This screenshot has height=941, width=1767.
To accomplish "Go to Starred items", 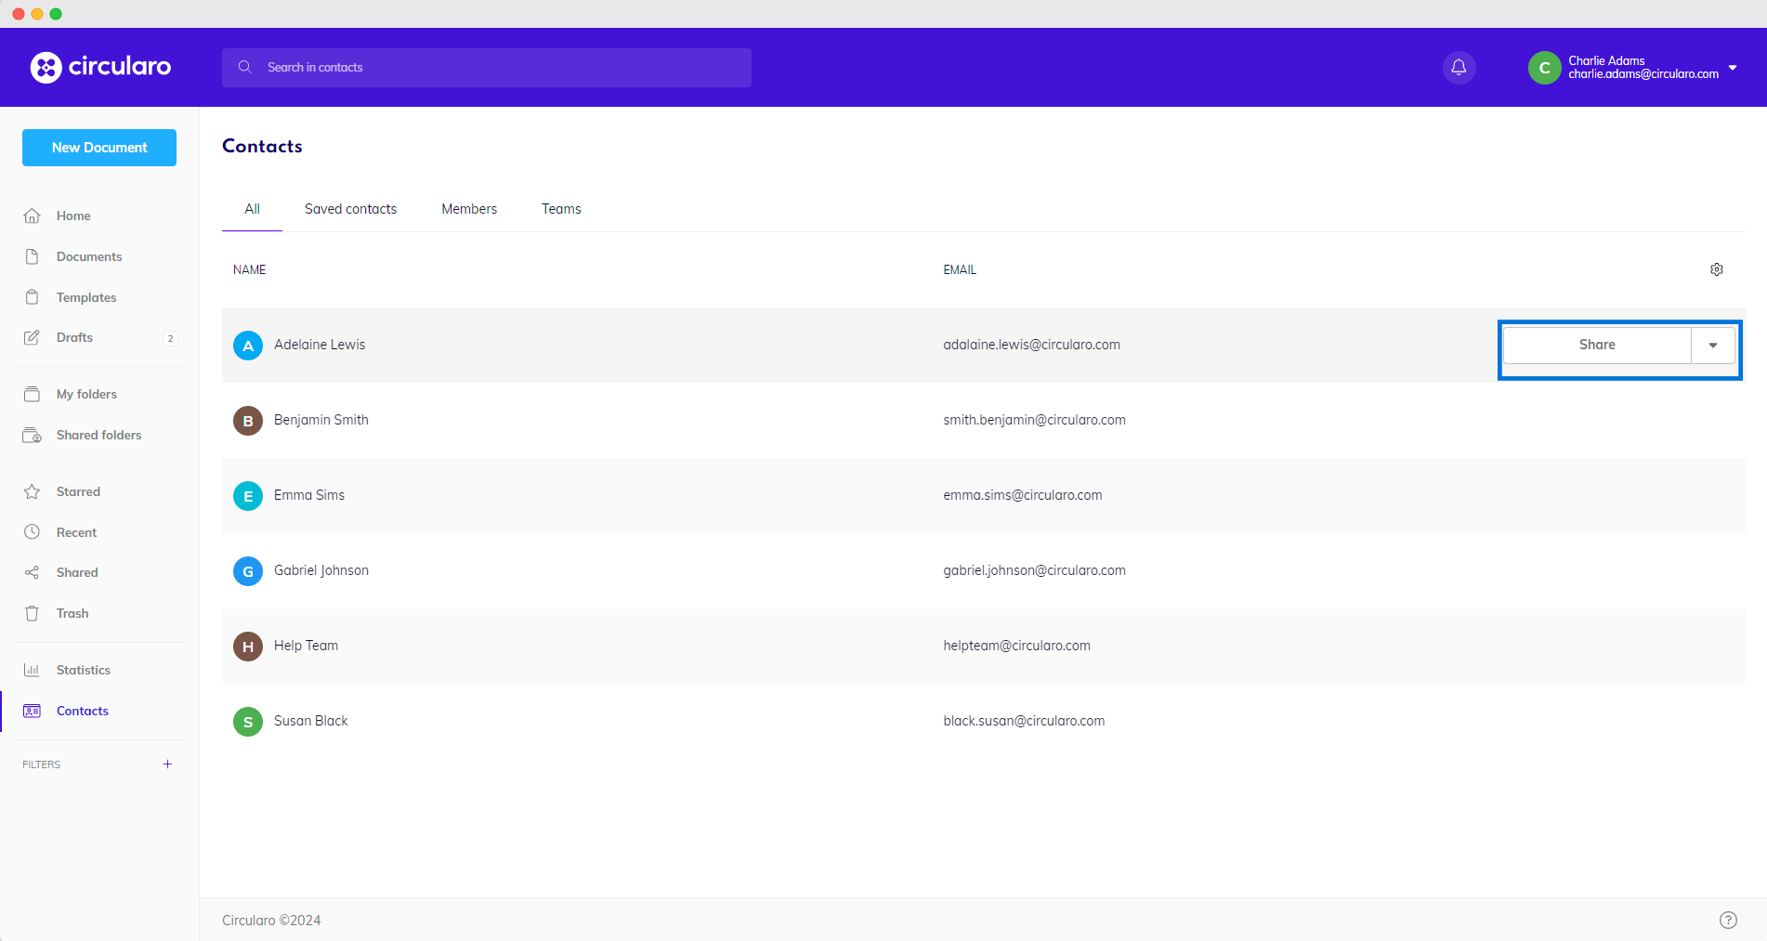I will click(x=78, y=491).
